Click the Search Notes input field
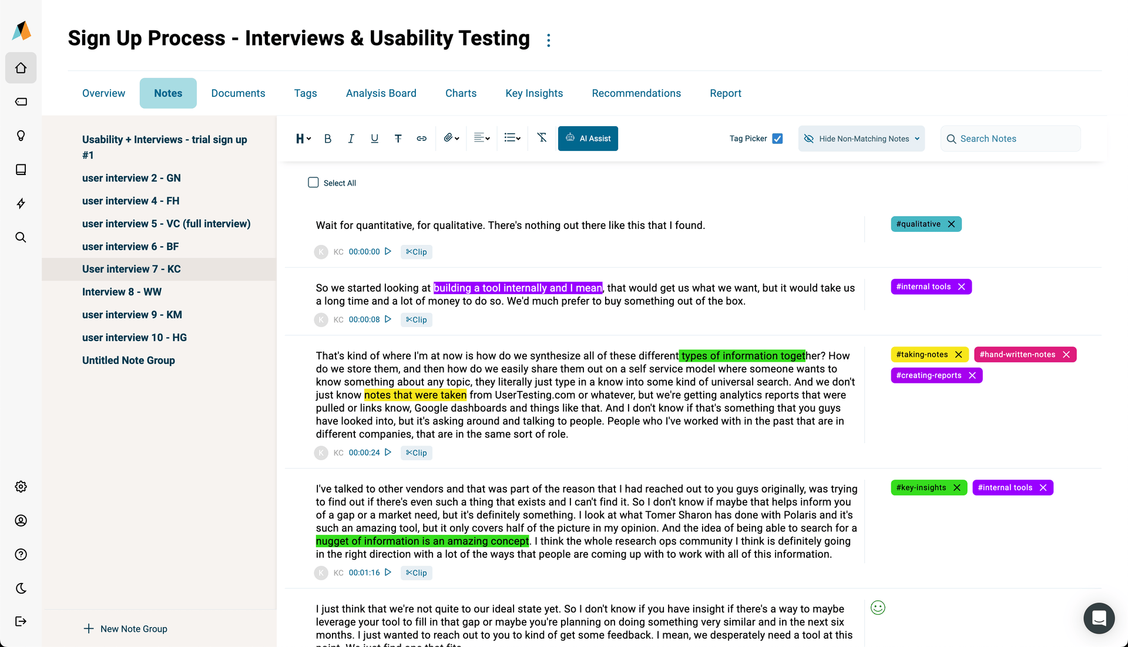Screen dimensions: 1128x647 tap(1016, 139)
